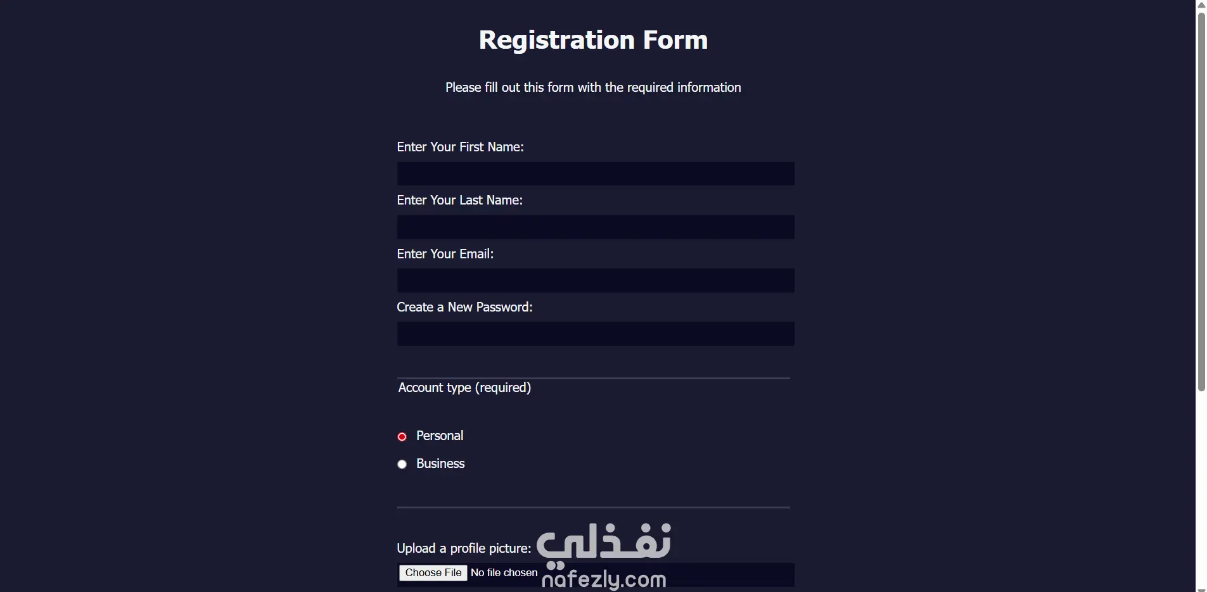
Task: Click the vertical scrollbar thumb
Action: pyautogui.click(x=1201, y=203)
